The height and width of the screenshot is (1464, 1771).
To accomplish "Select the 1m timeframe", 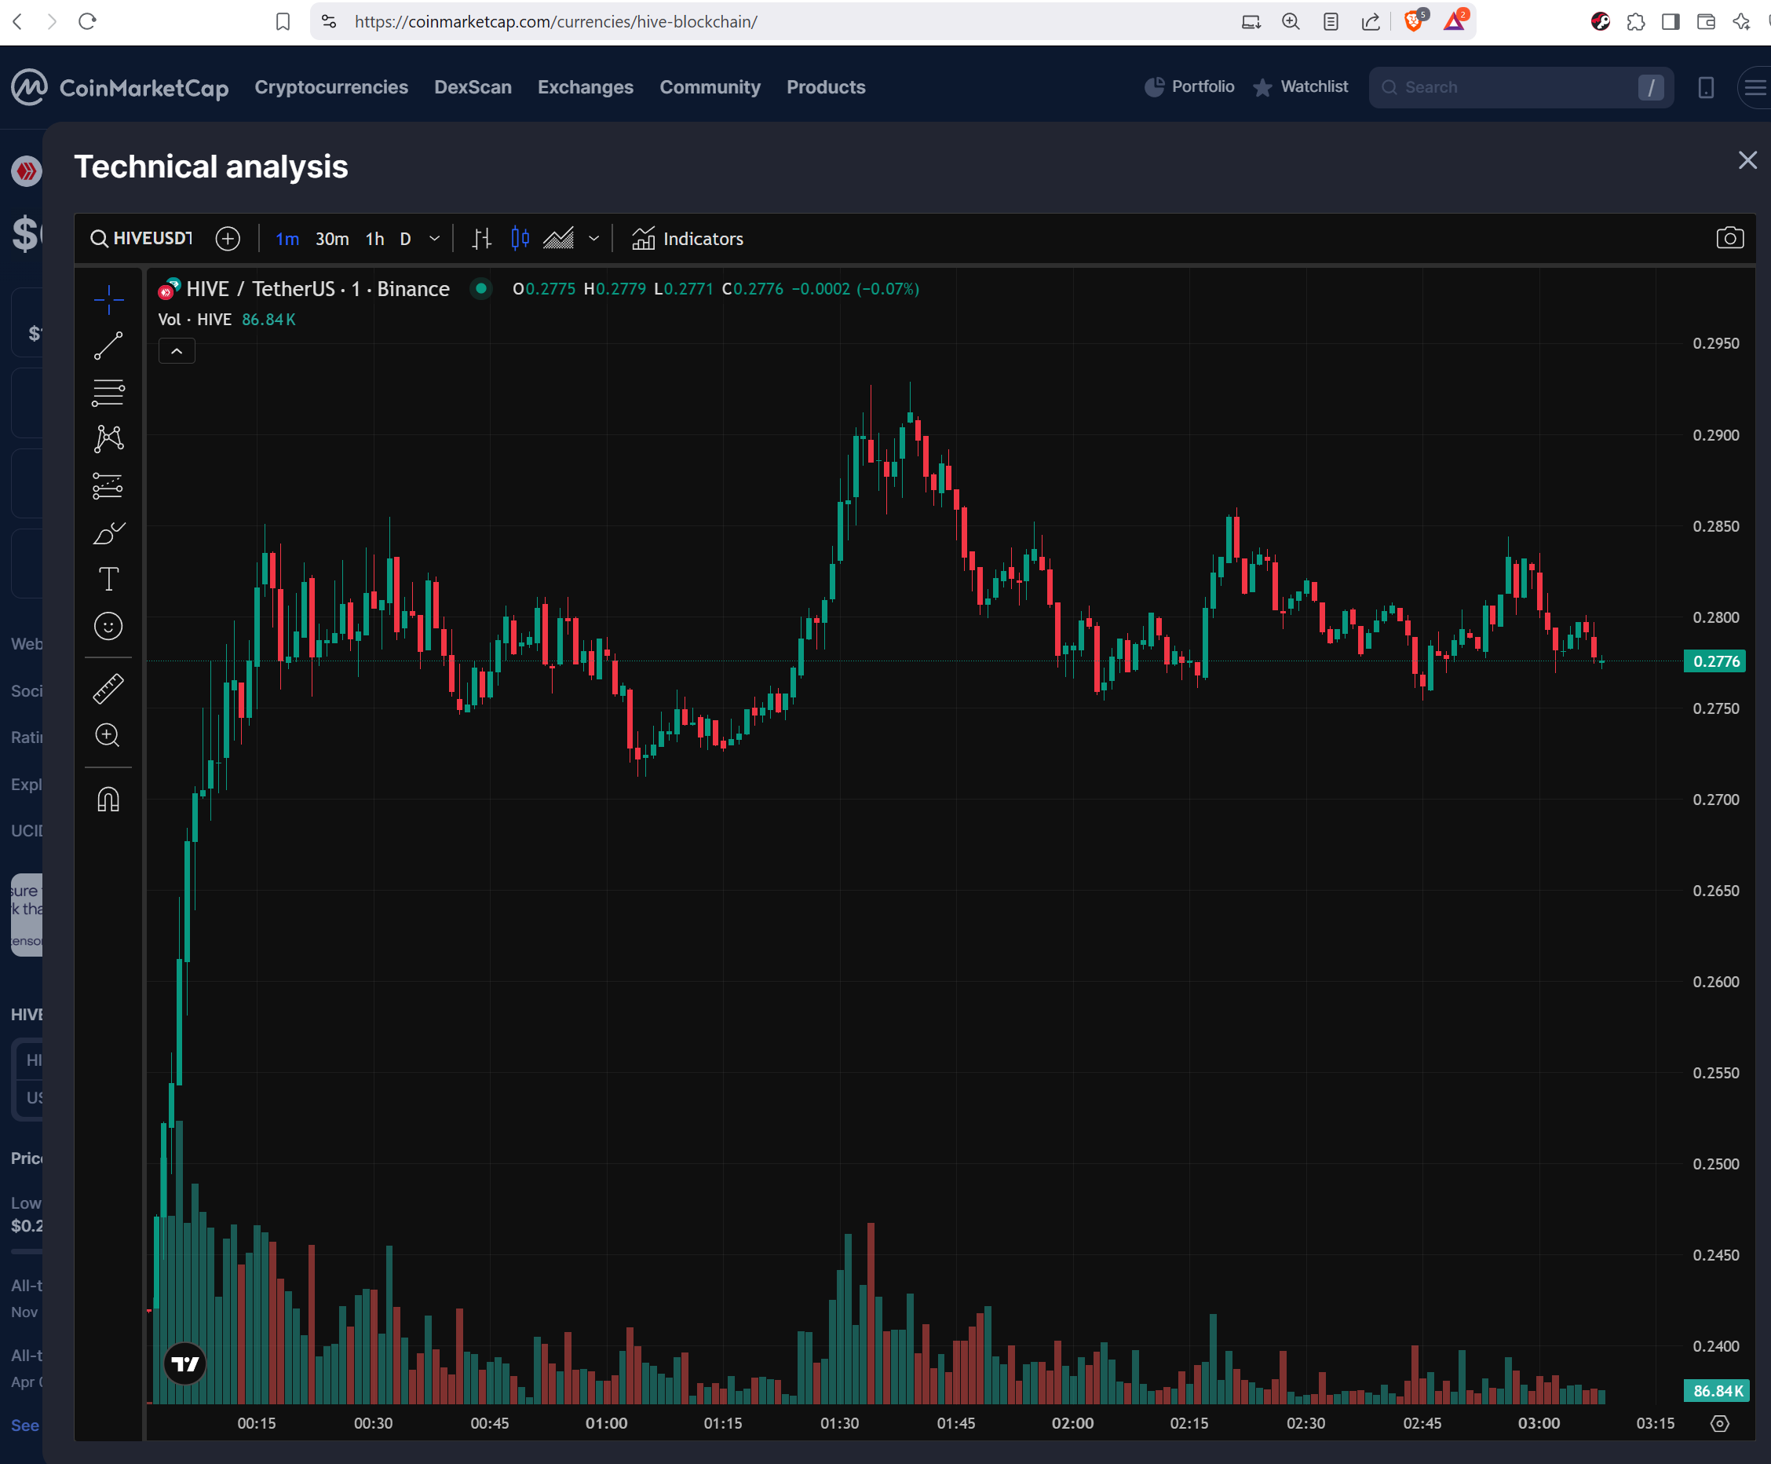I will (x=287, y=240).
